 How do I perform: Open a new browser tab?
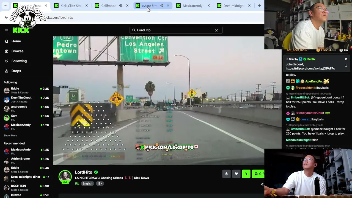(x=259, y=5)
